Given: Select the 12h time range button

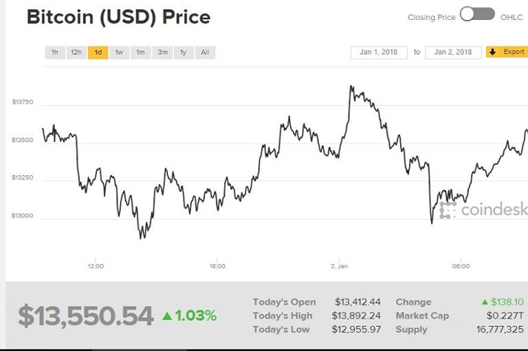Looking at the screenshot, I should click(x=76, y=52).
